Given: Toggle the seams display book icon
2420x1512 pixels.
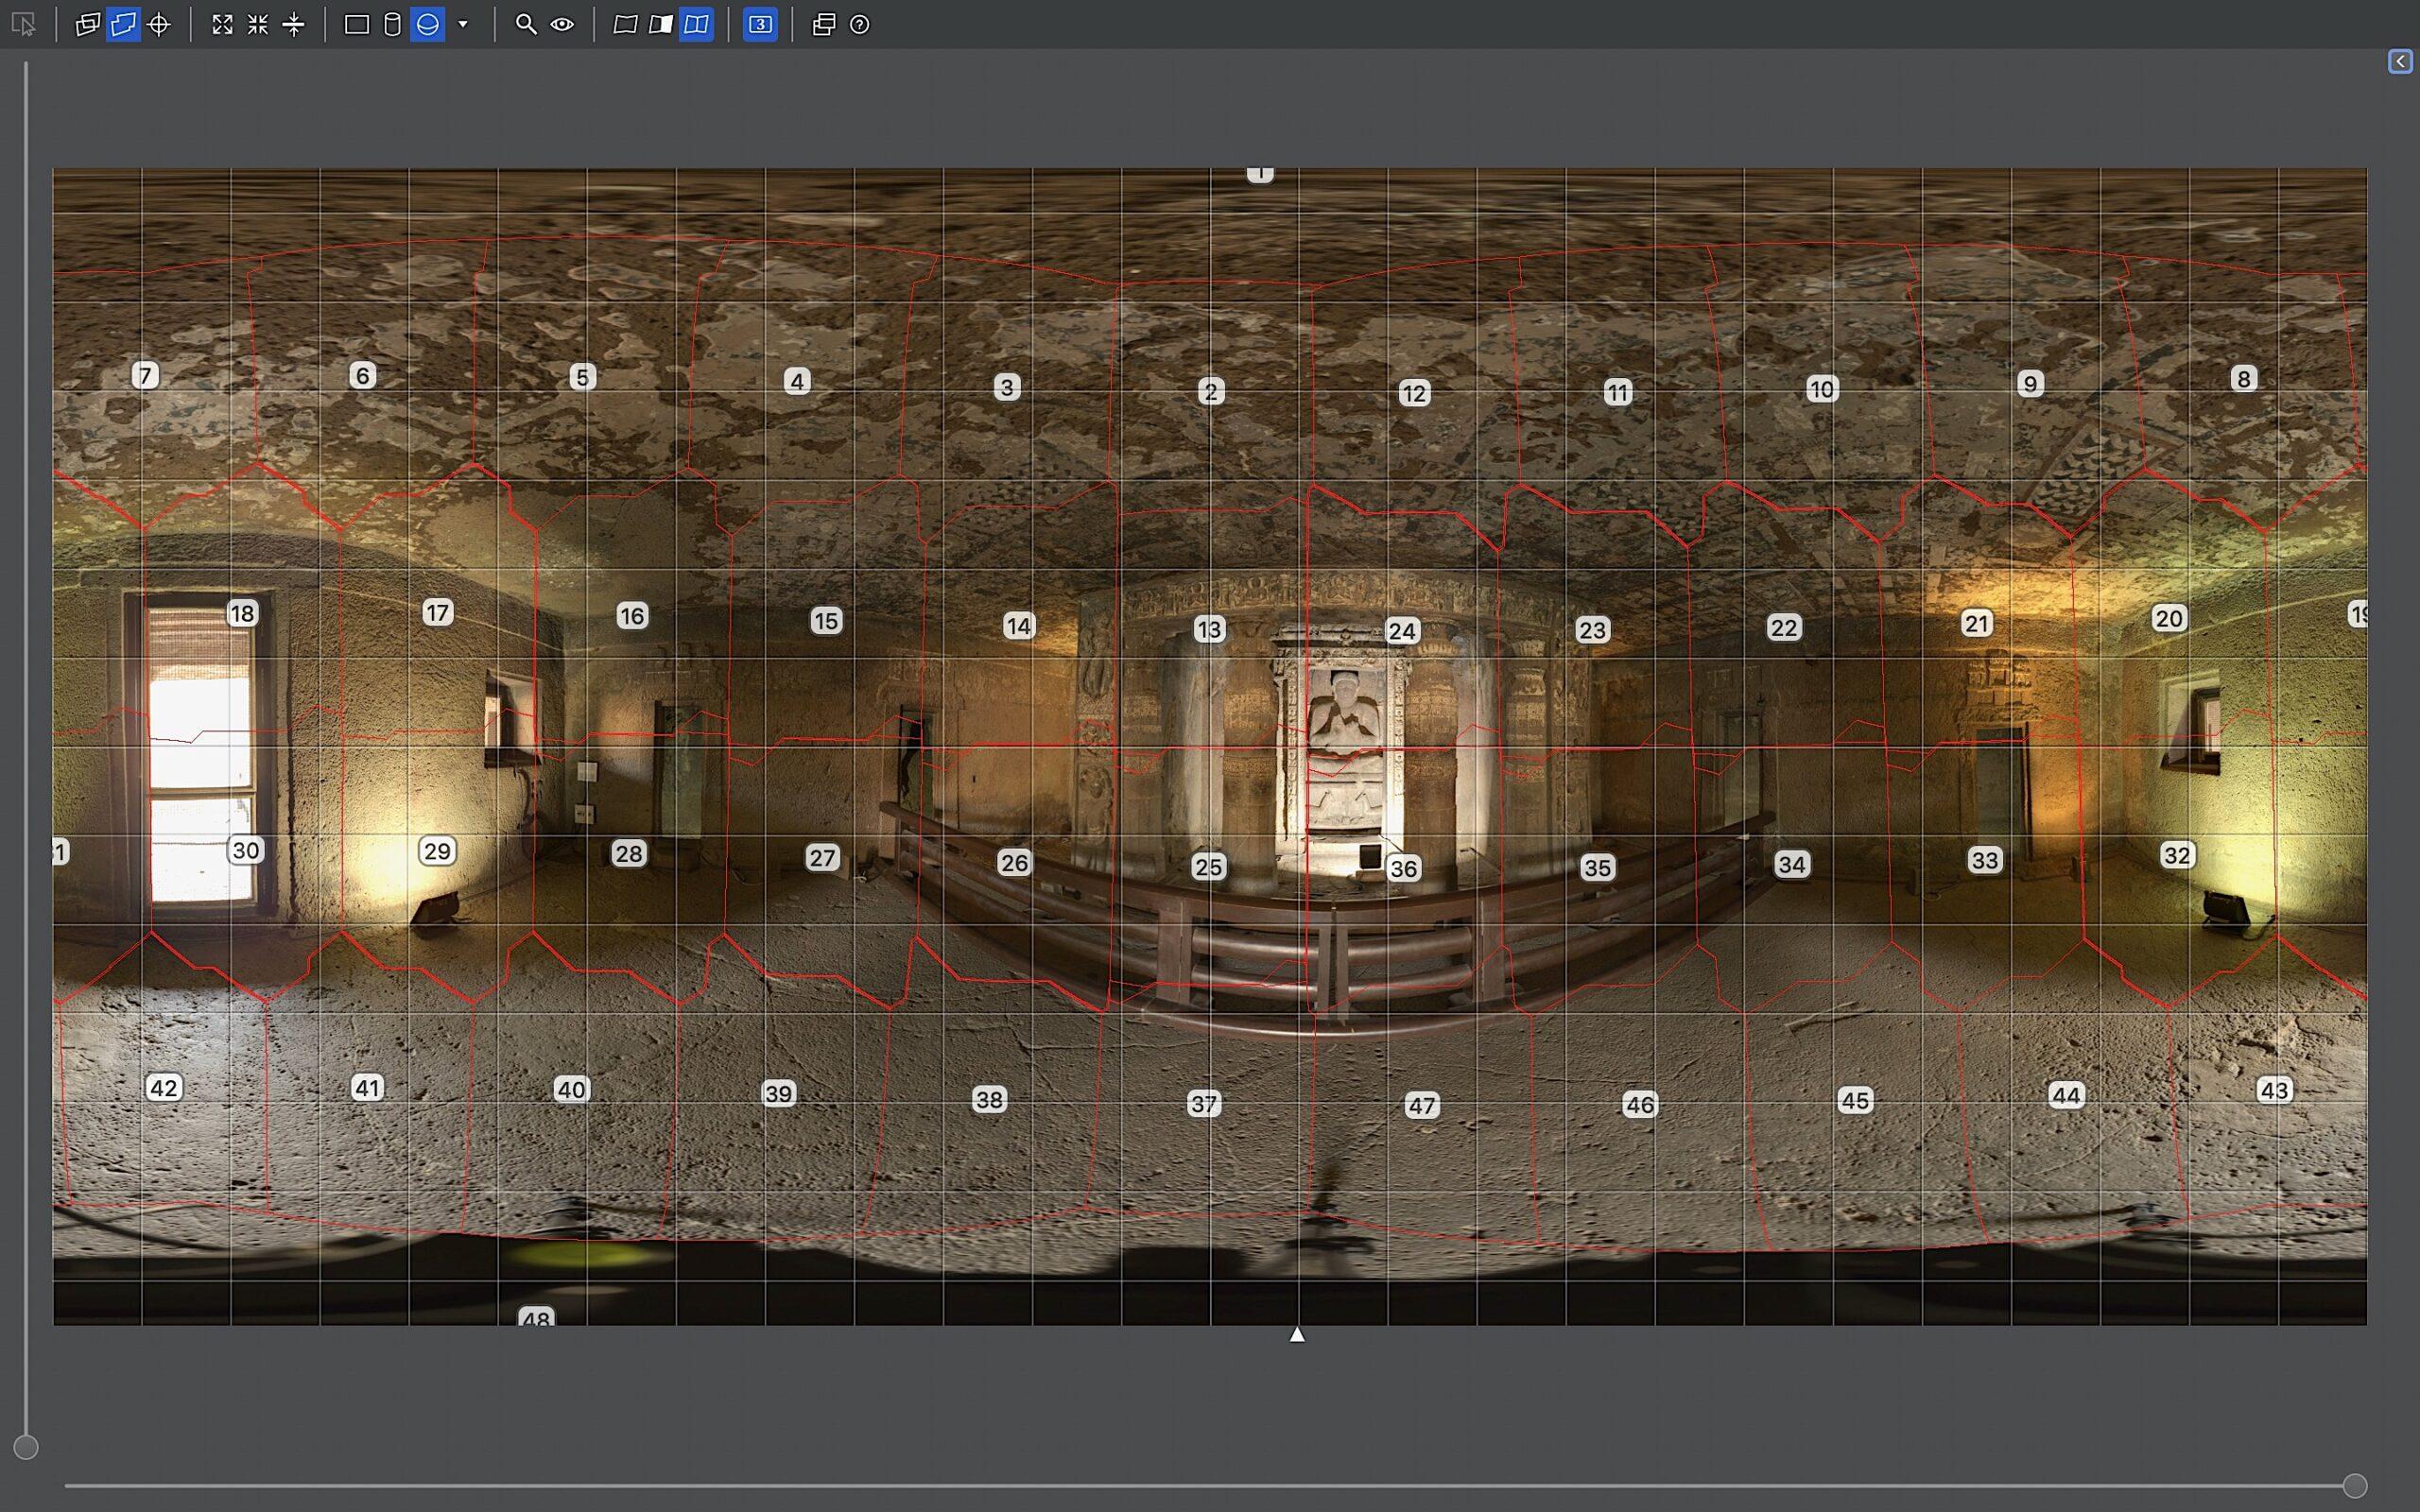Looking at the screenshot, I should point(696,24).
